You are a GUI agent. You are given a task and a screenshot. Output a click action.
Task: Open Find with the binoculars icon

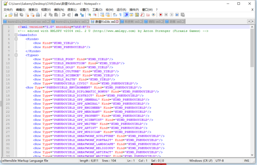[x=76, y=15]
